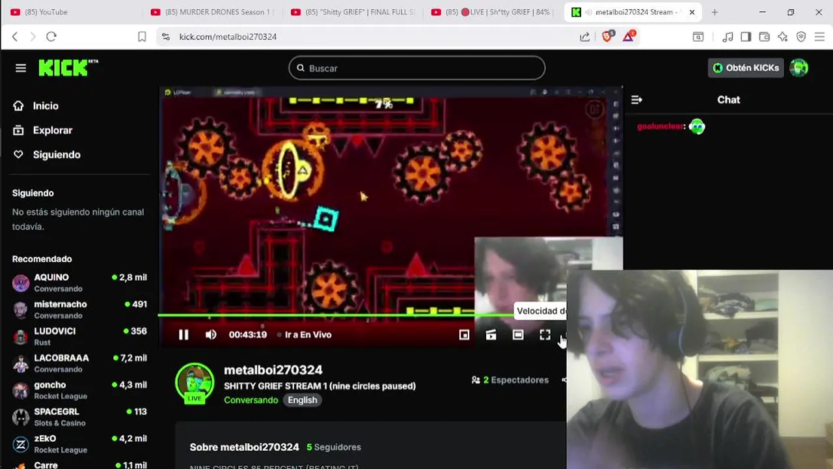This screenshot has height=469, width=833.
Task: Open the AQUINO recommended channel
Action: pos(79,283)
